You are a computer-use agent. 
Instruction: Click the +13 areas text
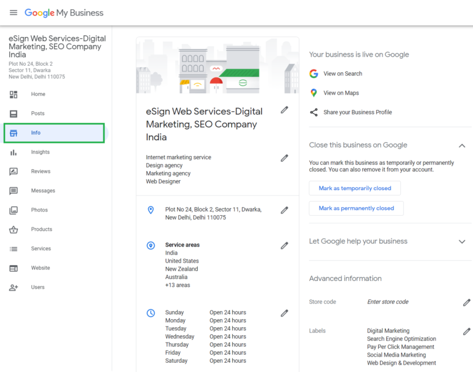pyautogui.click(x=177, y=285)
